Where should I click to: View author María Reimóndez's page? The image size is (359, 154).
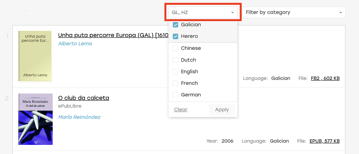[79, 117]
